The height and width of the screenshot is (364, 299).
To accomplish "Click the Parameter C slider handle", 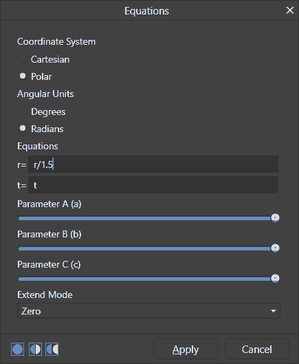I will [276, 278].
